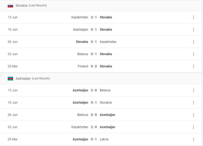This screenshot has width=203, height=146.
Task: Open Slovakia team header link
Action: point(21,6)
